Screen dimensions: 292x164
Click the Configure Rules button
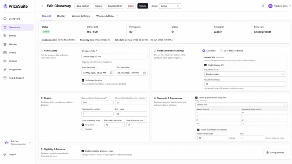pyautogui.click(x=275, y=152)
